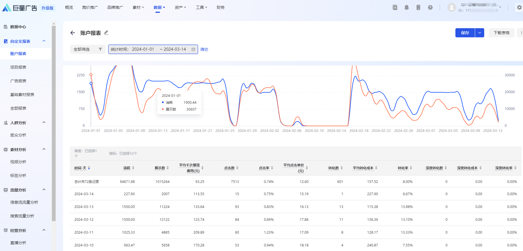The height and width of the screenshot is (251, 523).
Task: Open the 资产 top menu
Action: click(181, 7)
